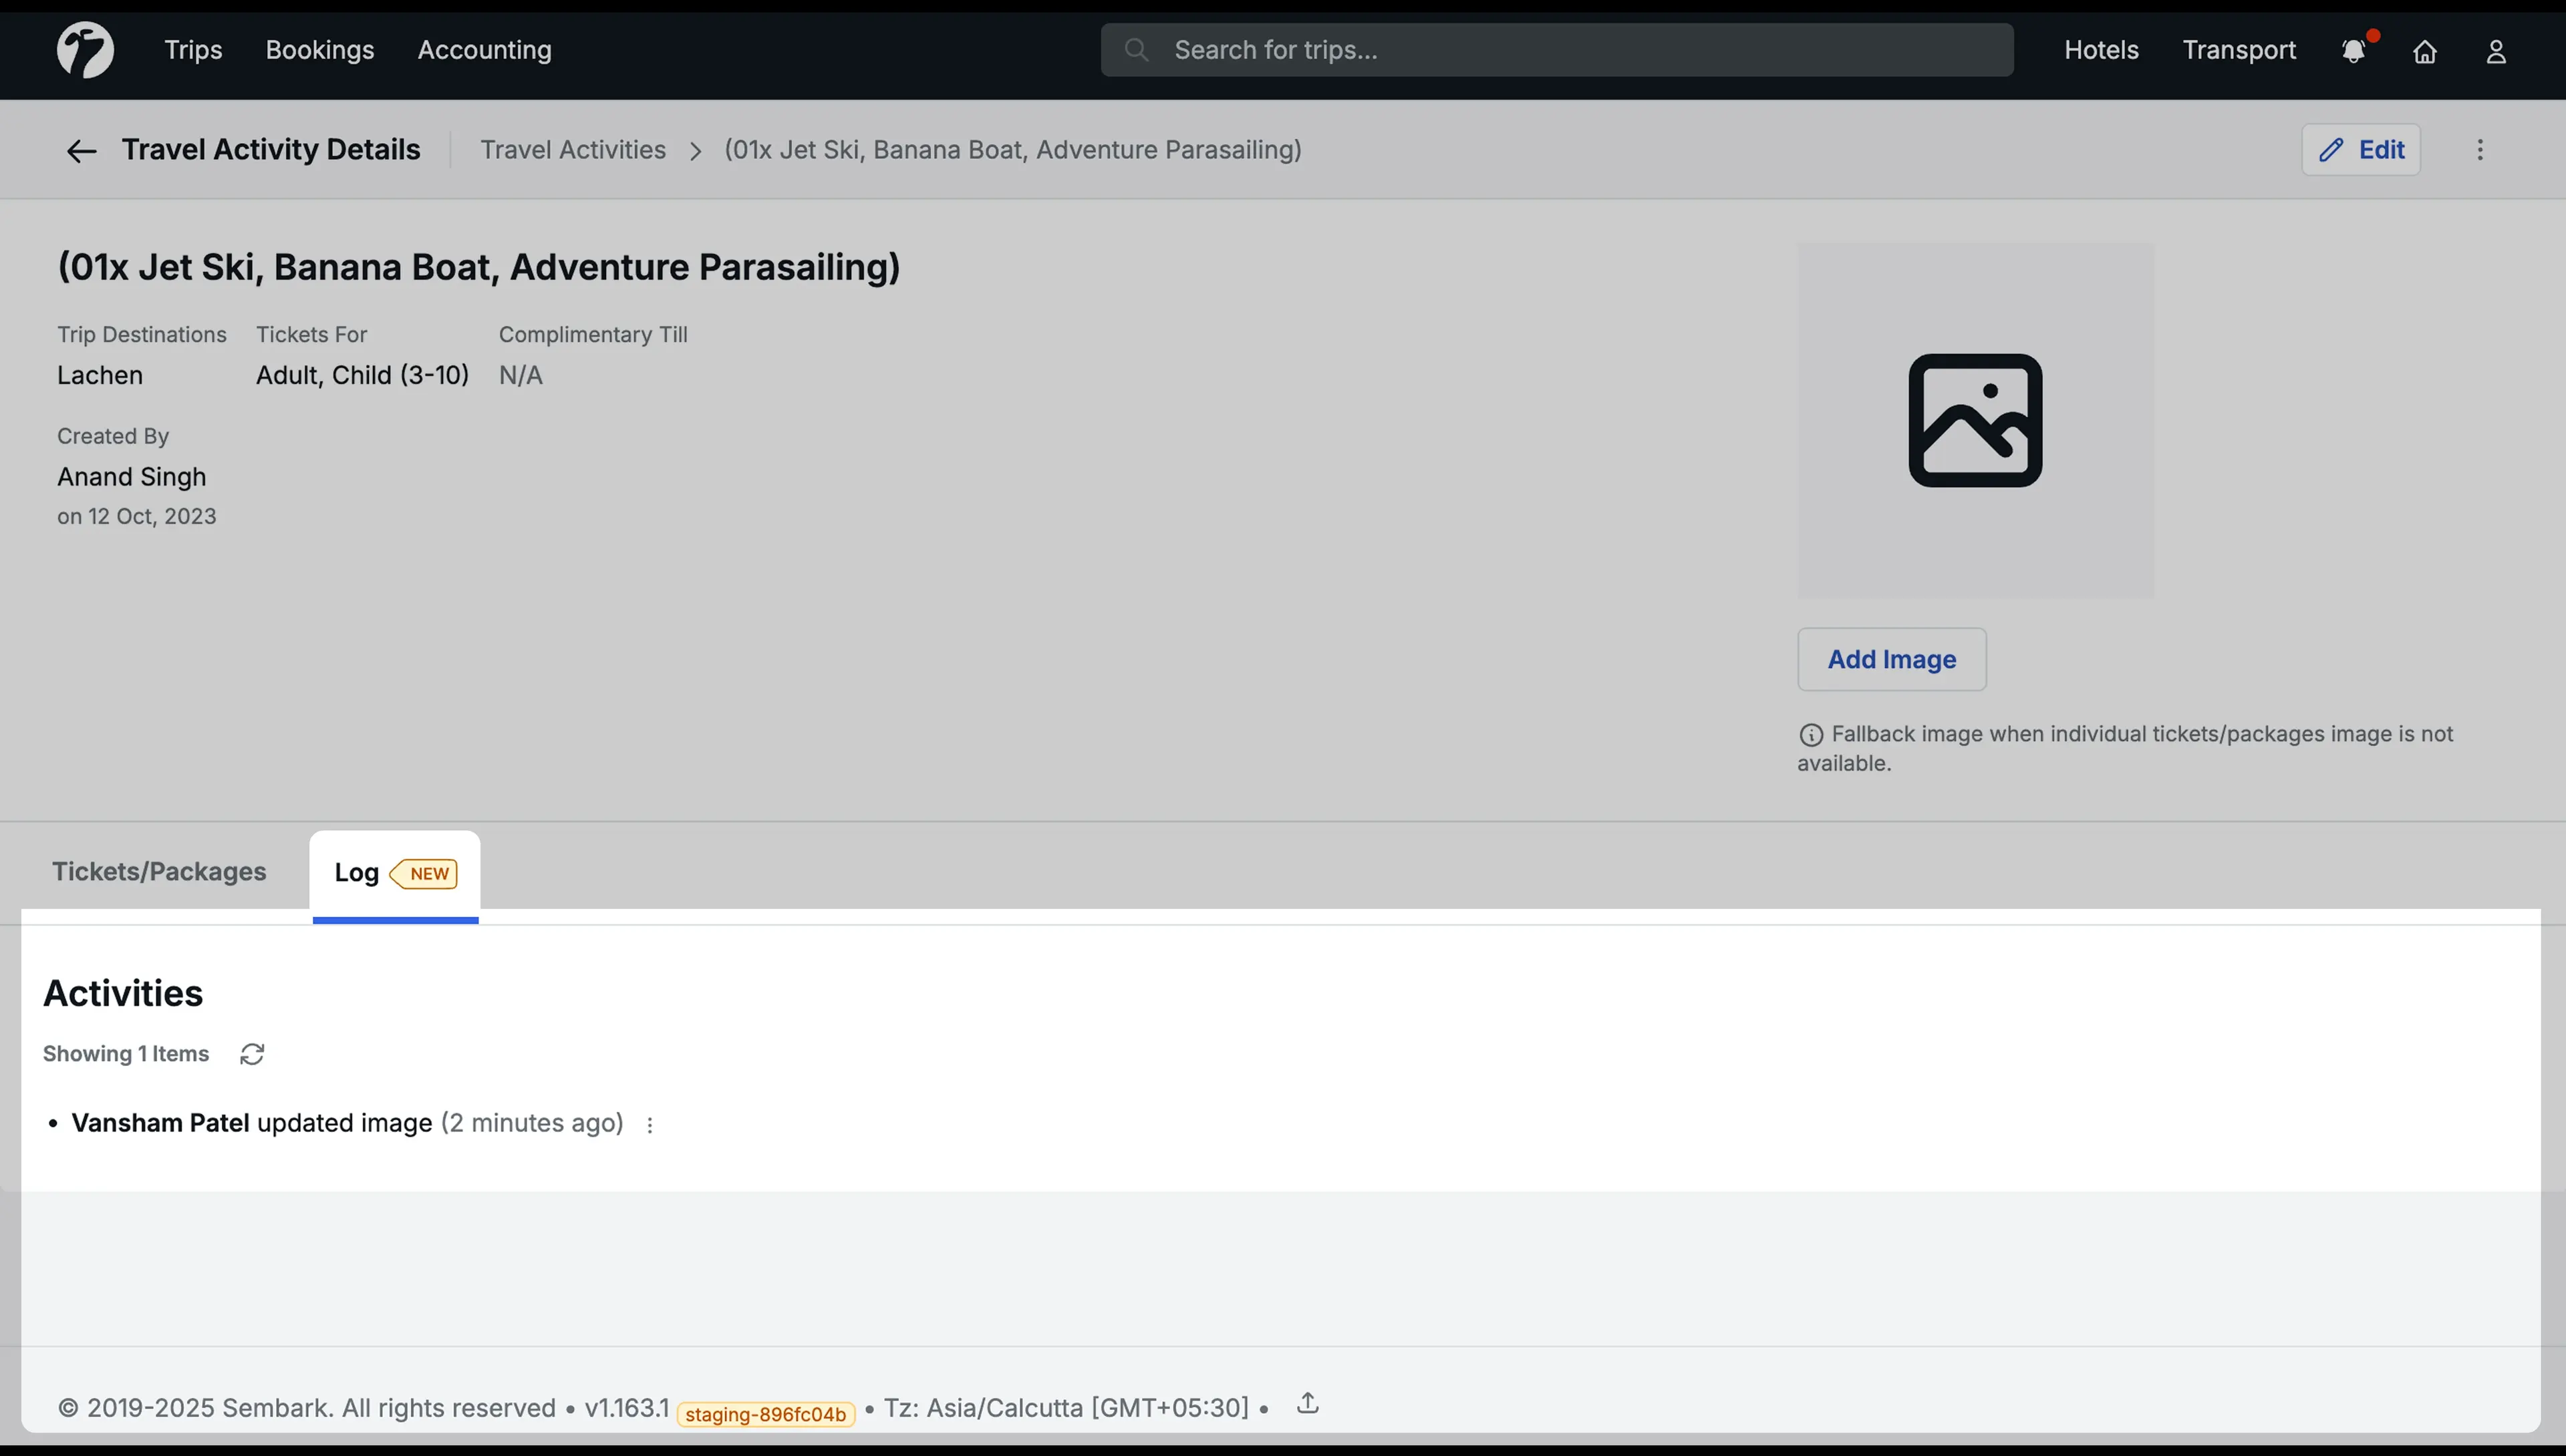Go to home via house icon
The height and width of the screenshot is (1456, 2566).
point(2425,51)
